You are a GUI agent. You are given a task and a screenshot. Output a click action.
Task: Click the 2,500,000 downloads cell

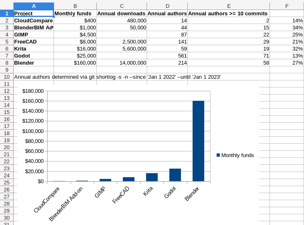(x=122, y=41)
